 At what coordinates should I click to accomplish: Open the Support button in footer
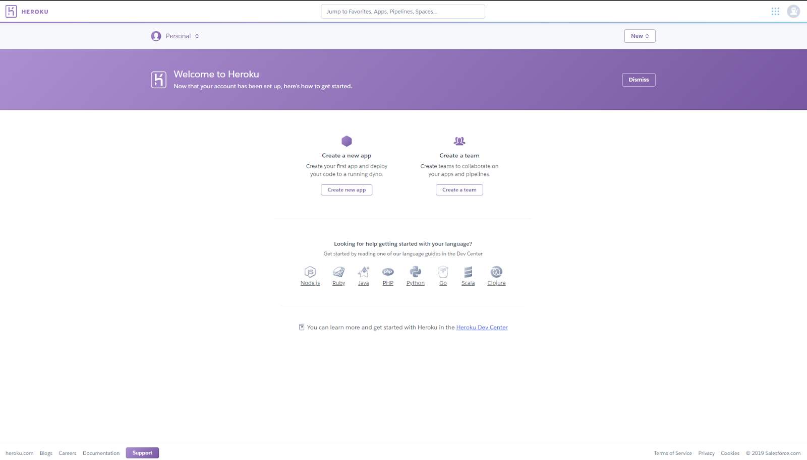142,453
